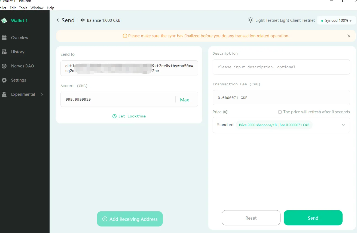Image resolution: width=357 pixels, height=233 pixels.
Task: Toggle balance visibility with the eye icon
Action: click(83, 20)
